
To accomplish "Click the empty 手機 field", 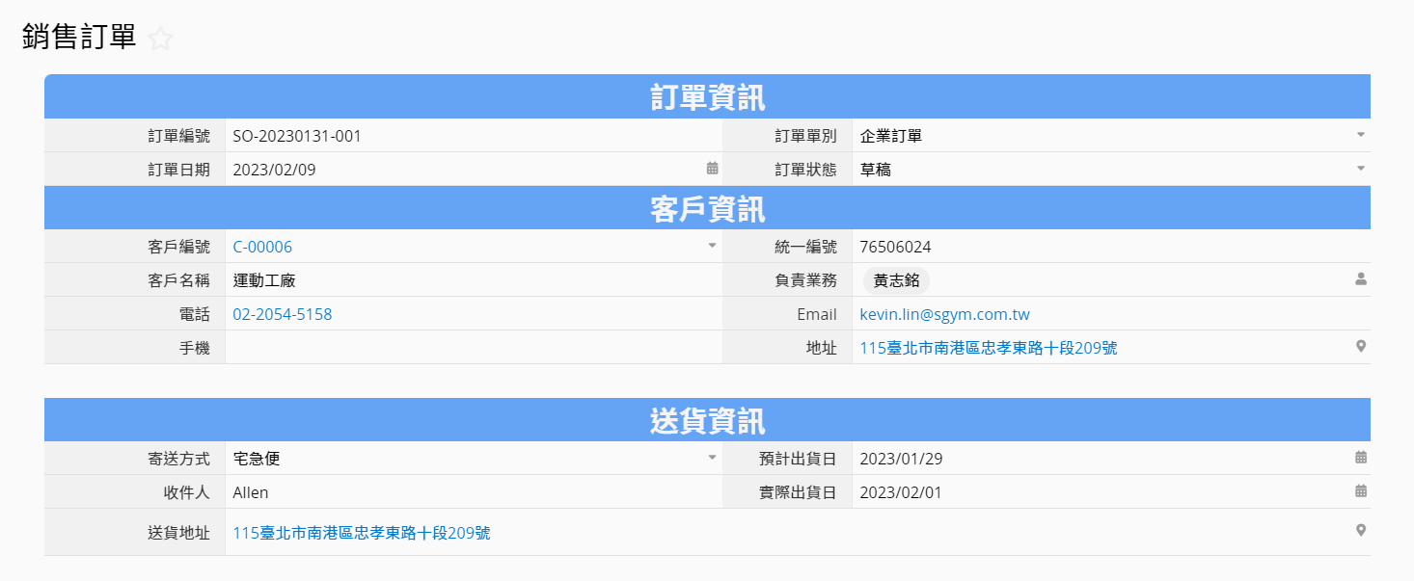I will pos(473,348).
